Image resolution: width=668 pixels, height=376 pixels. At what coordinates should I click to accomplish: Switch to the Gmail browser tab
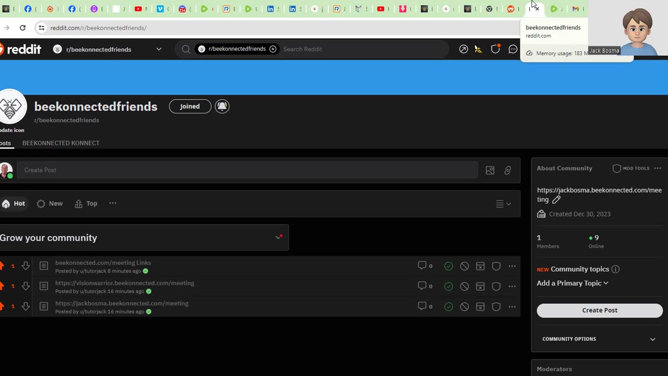(x=575, y=9)
